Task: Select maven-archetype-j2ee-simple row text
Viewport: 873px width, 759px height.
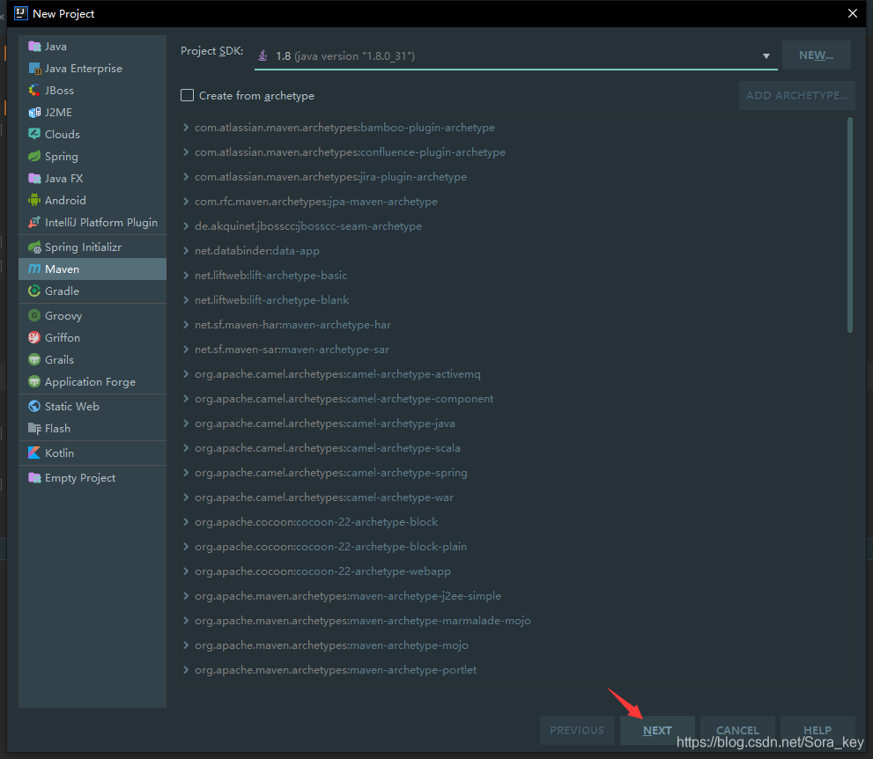Action: tap(348, 596)
